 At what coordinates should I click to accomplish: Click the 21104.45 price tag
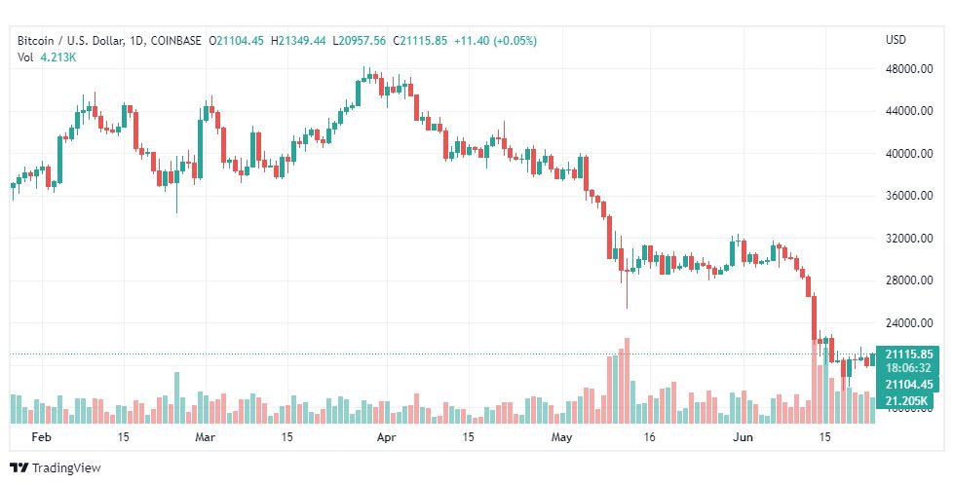pos(909,385)
